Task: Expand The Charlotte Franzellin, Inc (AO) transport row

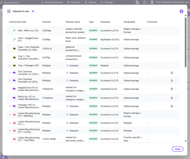Action: point(10,80)
